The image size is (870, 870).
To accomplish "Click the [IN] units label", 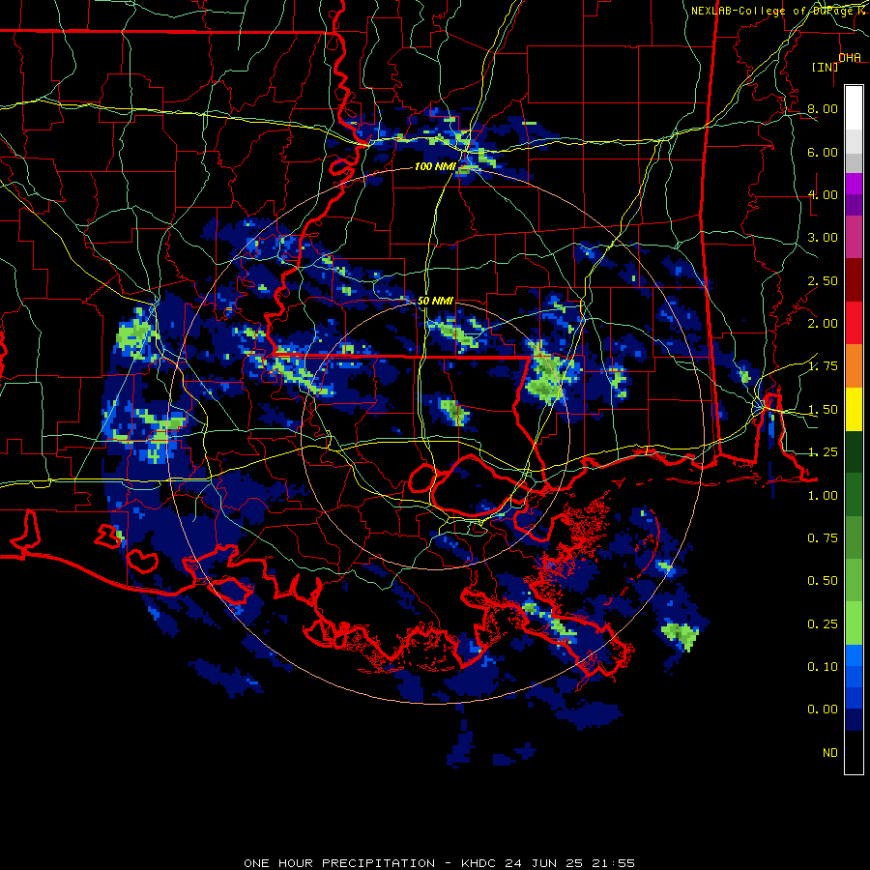I will [825, 67].
